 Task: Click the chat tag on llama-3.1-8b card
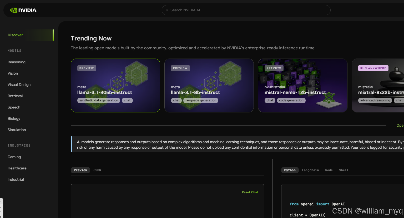[176, 100]
